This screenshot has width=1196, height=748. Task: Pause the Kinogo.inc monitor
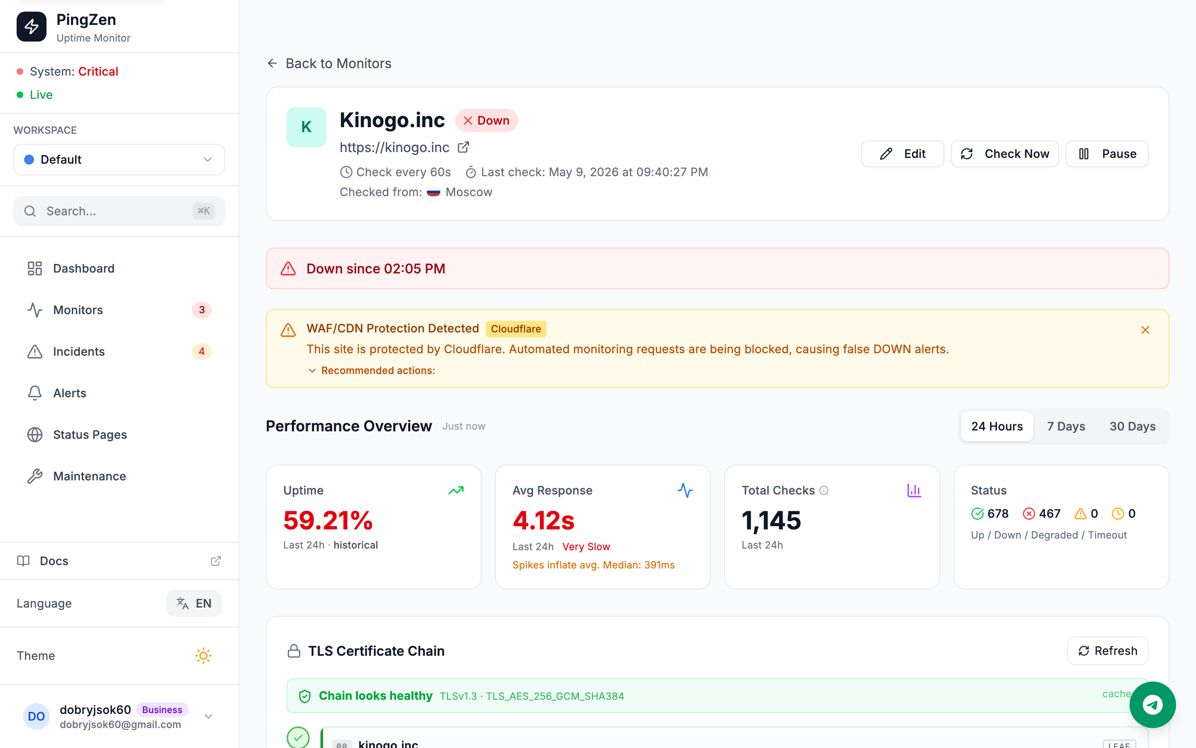[x=1107, y=154]
